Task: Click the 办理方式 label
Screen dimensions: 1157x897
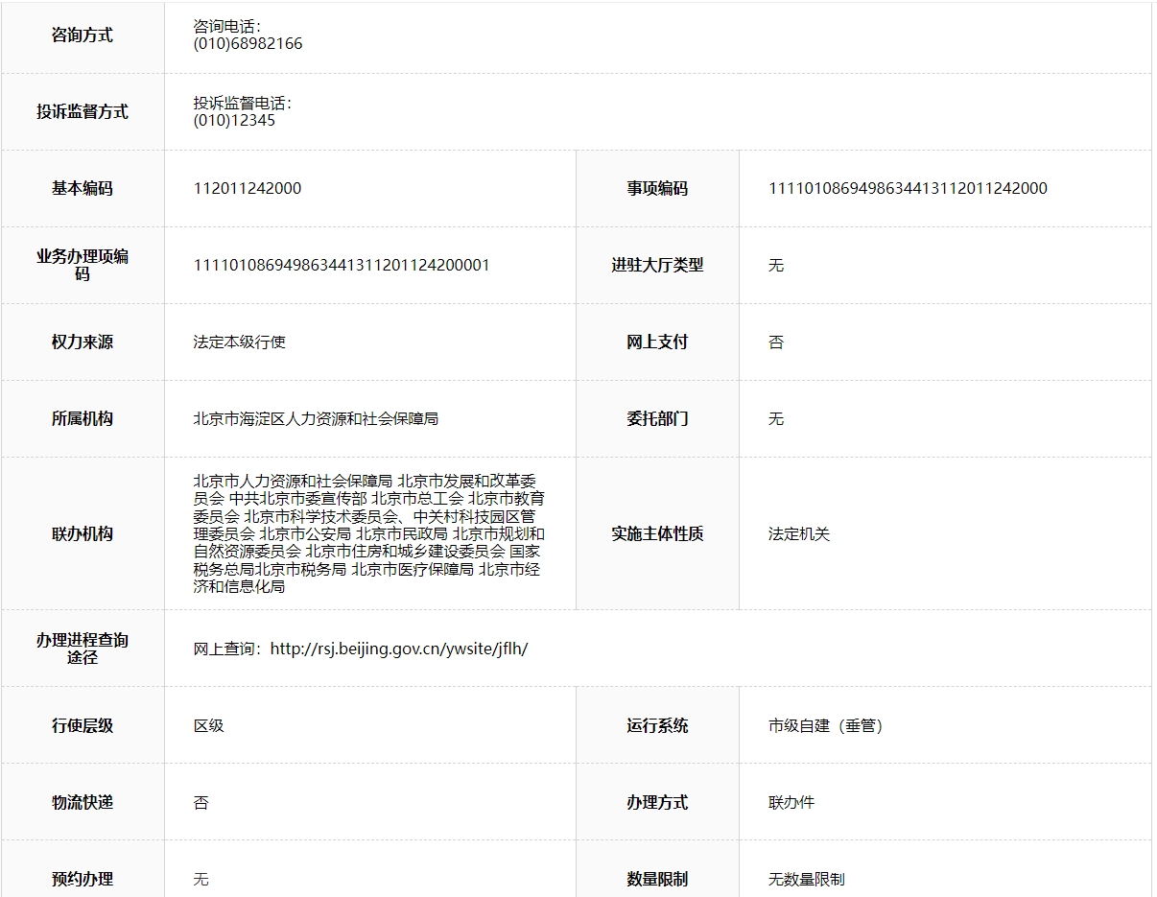Action: [x=657, y=803]
